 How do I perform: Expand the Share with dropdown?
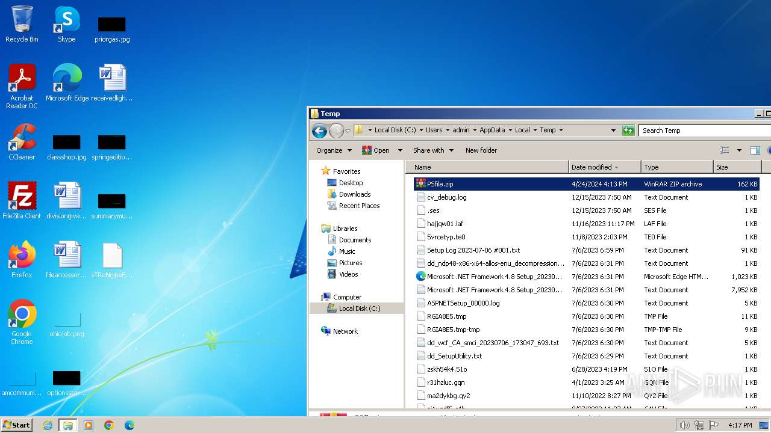434,150
